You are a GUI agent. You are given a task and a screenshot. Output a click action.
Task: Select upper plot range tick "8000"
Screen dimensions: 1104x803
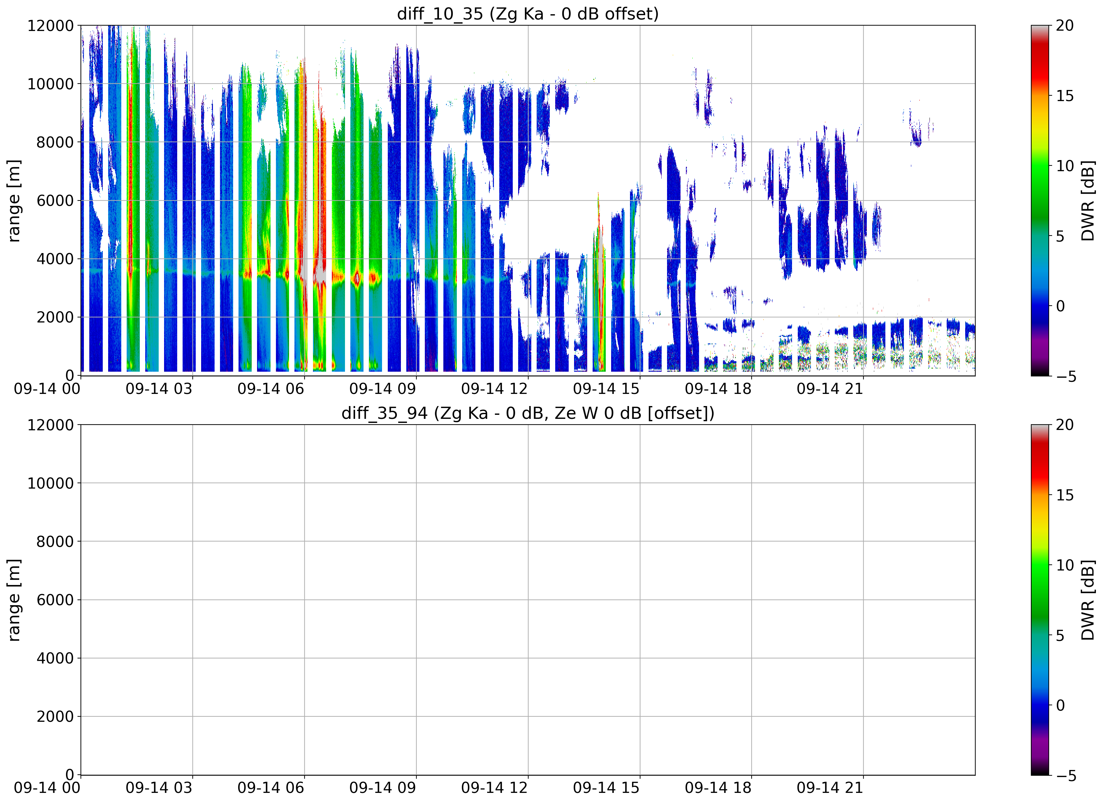55,143
